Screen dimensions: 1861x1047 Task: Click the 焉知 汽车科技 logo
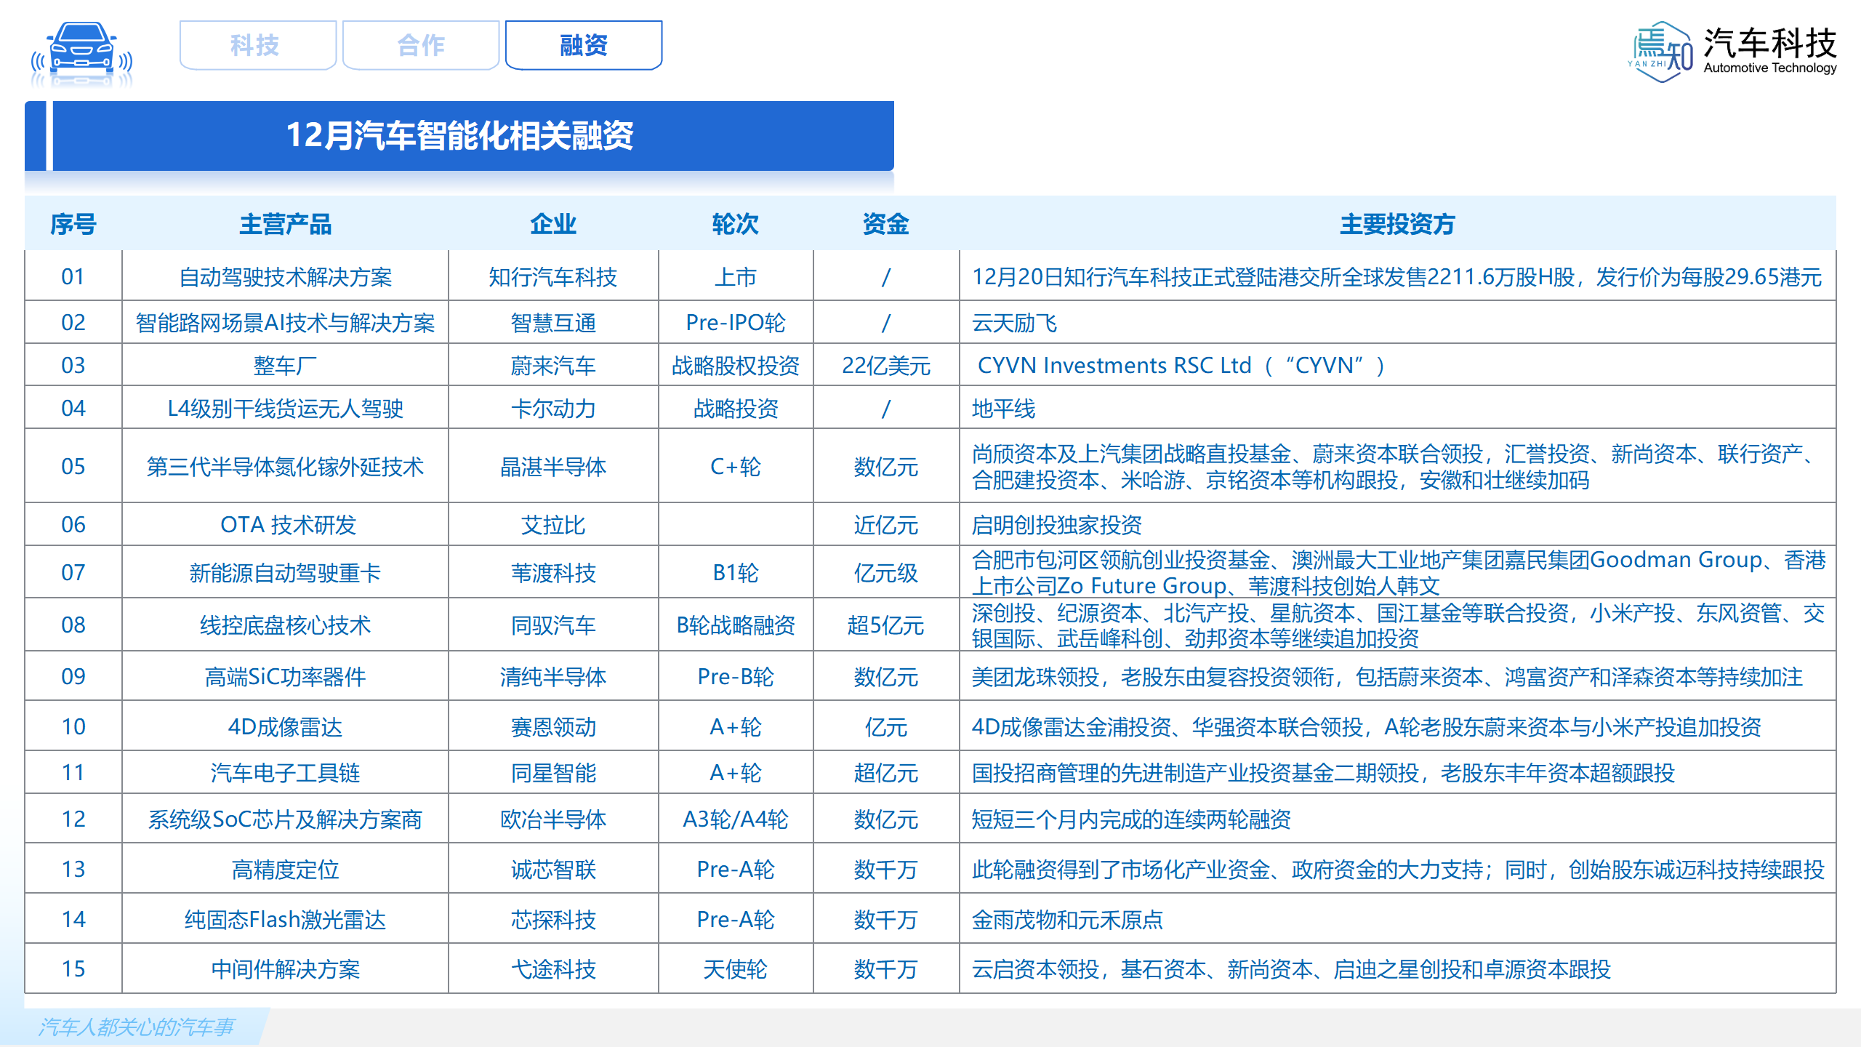(x=1733, y=51)
